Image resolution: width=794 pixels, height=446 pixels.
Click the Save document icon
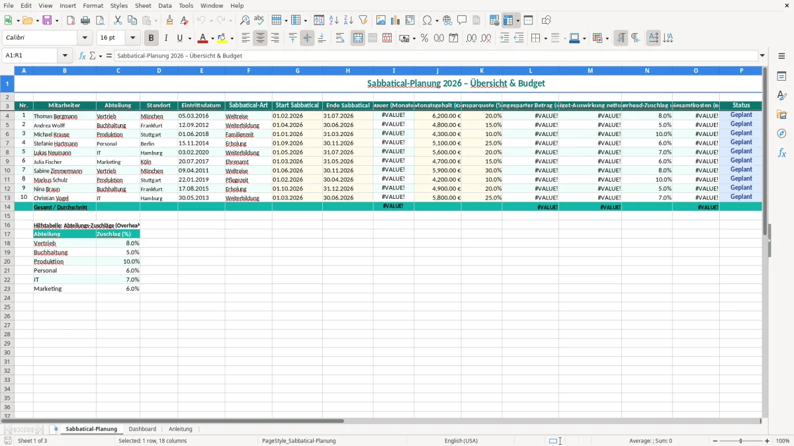pyautogui.click(x=46, y=20)
